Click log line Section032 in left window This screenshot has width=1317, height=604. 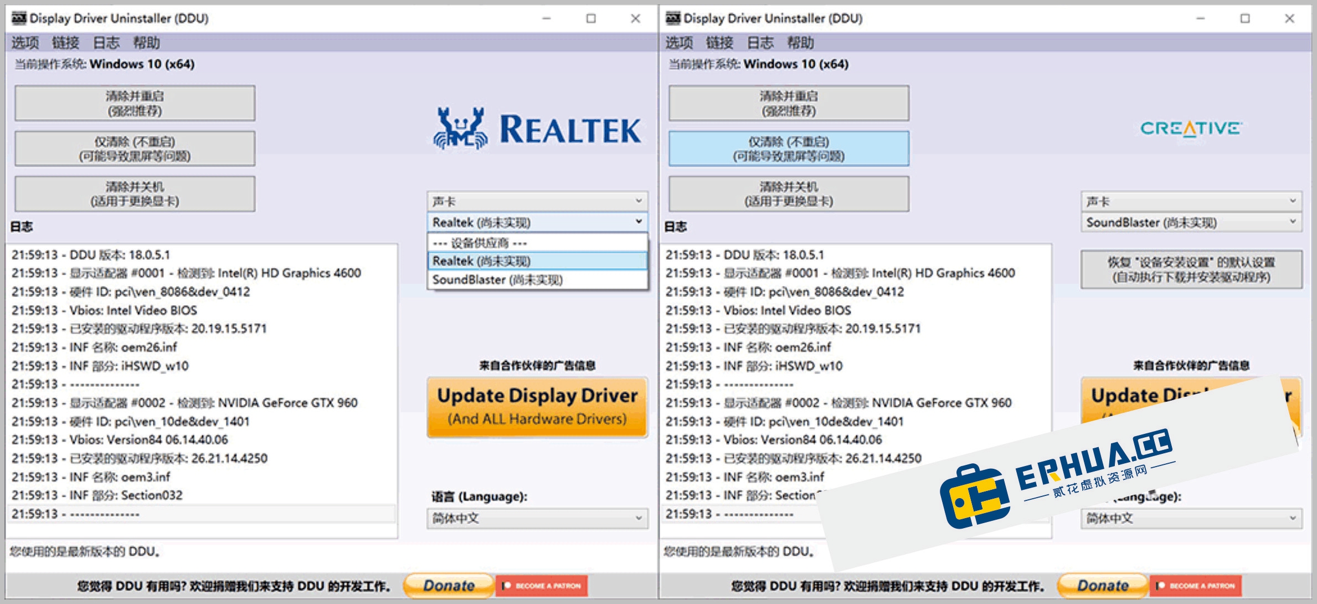(x=97, y=495)
